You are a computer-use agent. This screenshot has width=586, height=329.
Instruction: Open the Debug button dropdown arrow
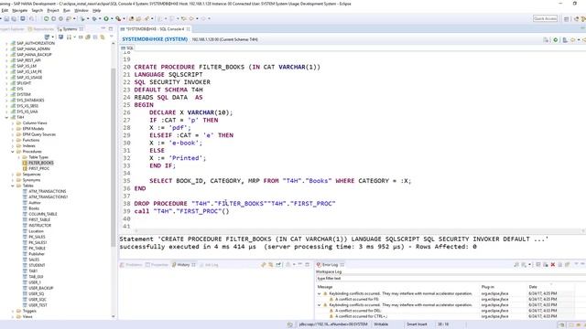(100, 18)
